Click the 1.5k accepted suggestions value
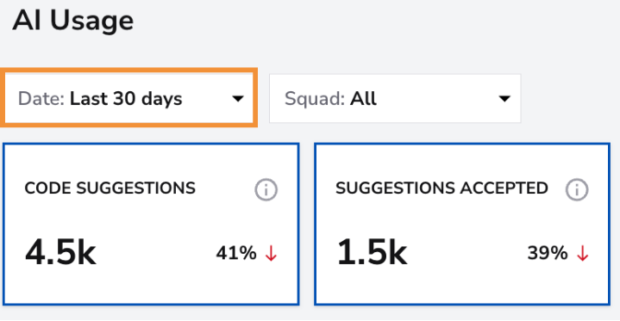Viewport: 620px width, 321px height. 372,252
